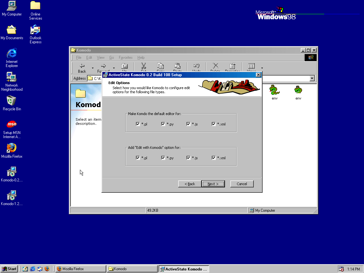
Task: Select the My Documents desktop icon
Action: click(12, 32)
